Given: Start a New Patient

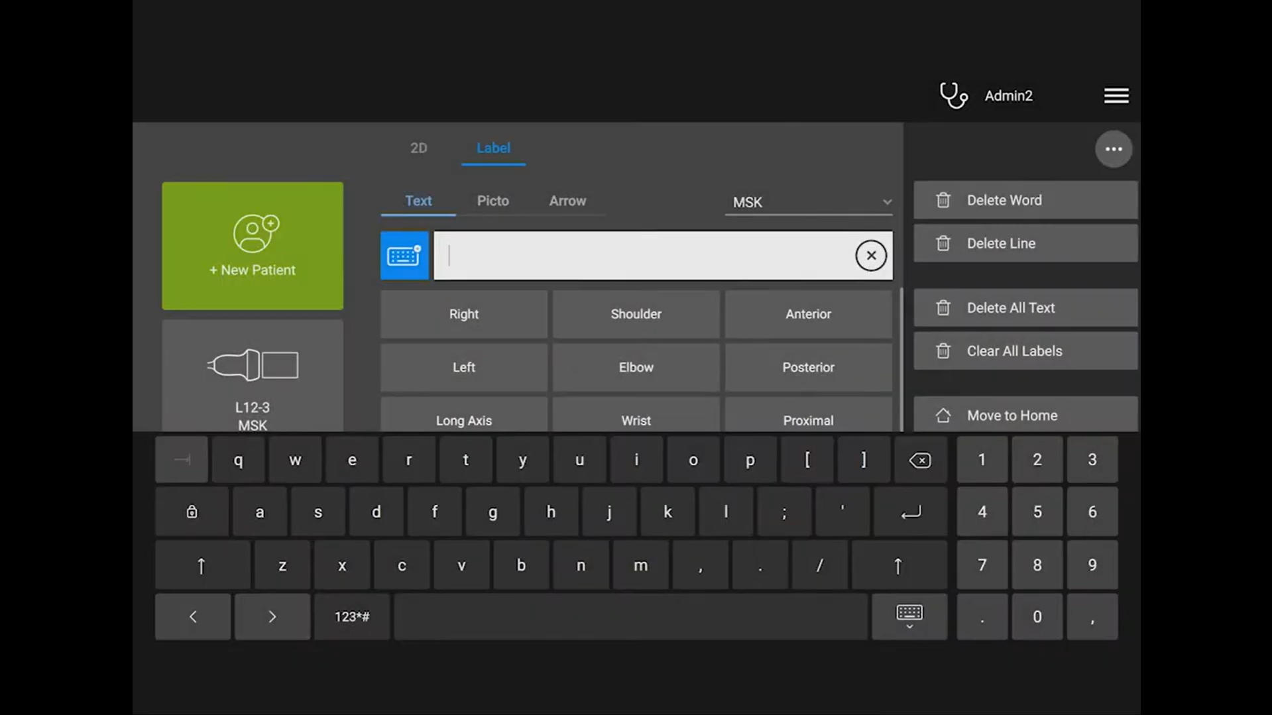Looking at the screenshot, I should click(x=252, y=246).
